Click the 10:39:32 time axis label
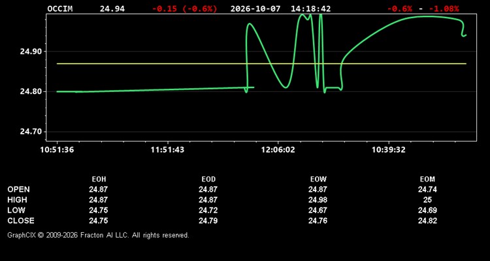 pyautogui.click(x=389, y=150)
